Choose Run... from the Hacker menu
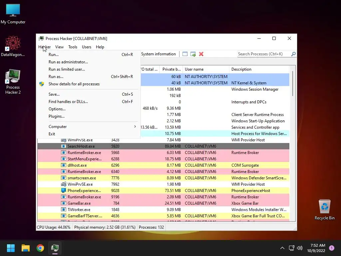Image resolution: width=341 pixels, height=256 pixels. point(89,55)
